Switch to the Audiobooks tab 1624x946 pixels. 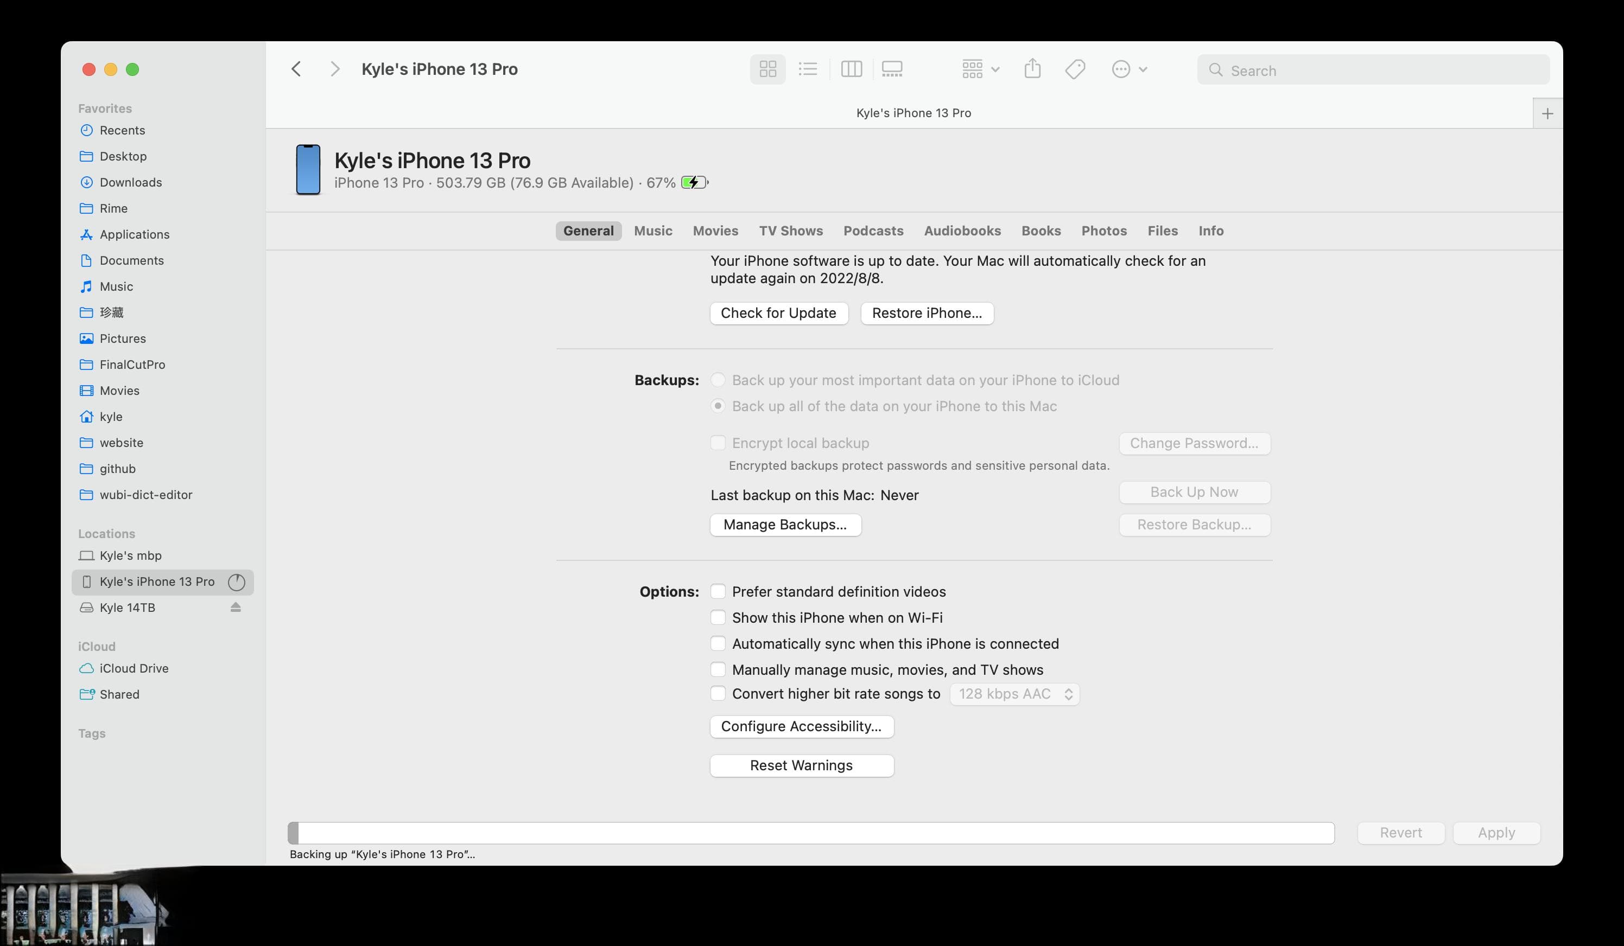[962, 231]
